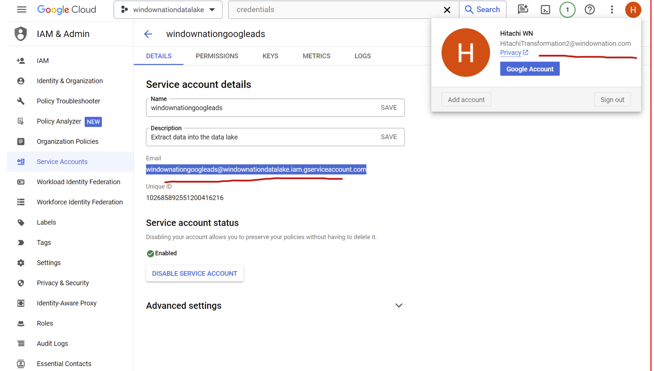Select Service Accounts in sidebar
The width and height of the screenshot is (654, 371).
[70, 161]
